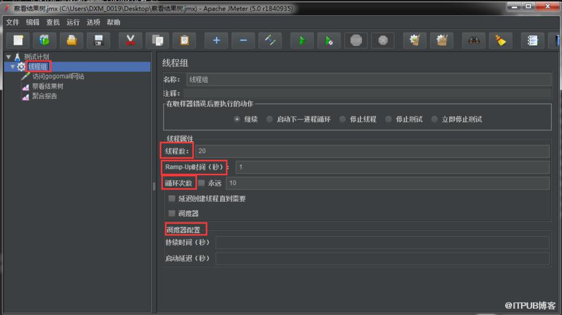
Task: Open the 运行 menu
Action: click(x=73, y=22)
